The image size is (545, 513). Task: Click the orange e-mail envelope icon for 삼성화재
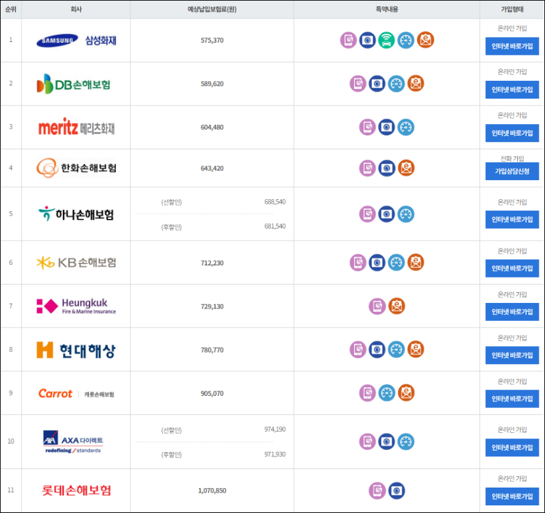(425, 40)
